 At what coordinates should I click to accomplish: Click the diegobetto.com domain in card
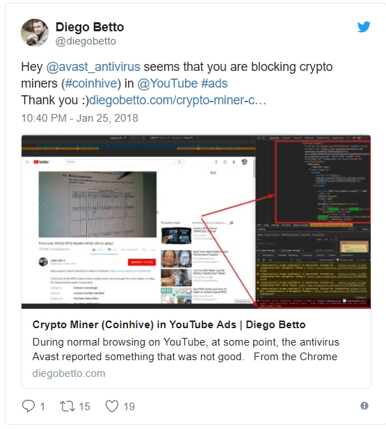[69, 373]
